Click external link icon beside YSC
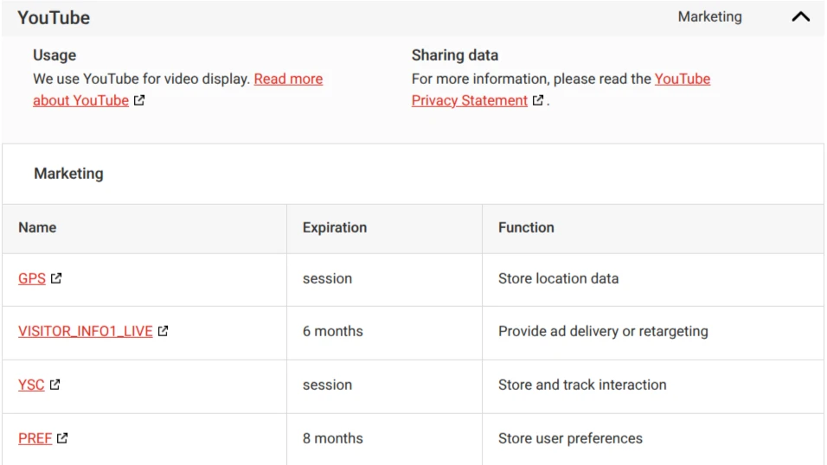The image size is (827, 465). (54, 385)
